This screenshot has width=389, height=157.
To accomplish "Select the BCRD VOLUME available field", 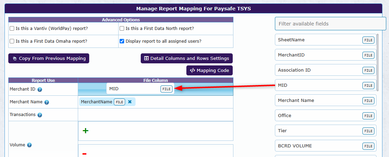I will tap(326, 146).
